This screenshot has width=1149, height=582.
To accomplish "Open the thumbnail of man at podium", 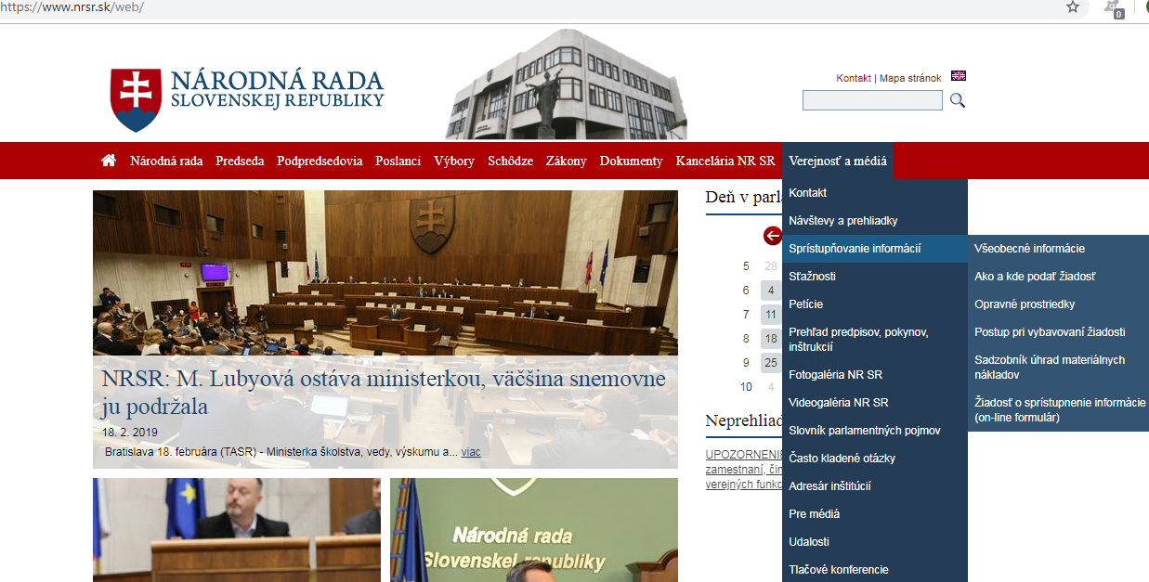I will coord(237,530).
